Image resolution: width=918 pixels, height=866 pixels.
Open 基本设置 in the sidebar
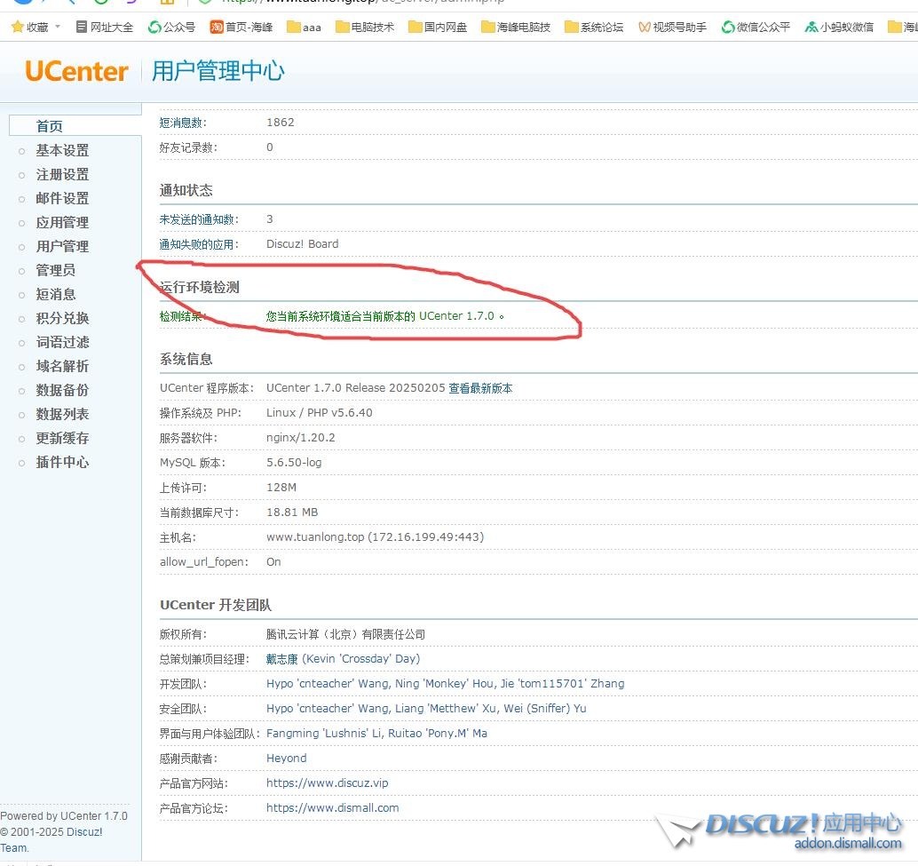click(62, 150)
